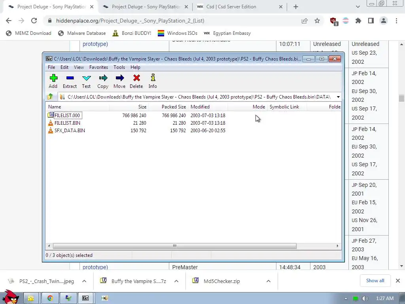The width and height of the screenshot is (405, 304).
Task: Open the taskbar volume speaker icon
Action: pos(365,298)
